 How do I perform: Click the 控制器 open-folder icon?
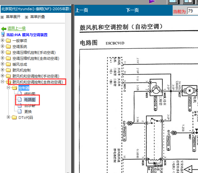(x=14, y=88)
